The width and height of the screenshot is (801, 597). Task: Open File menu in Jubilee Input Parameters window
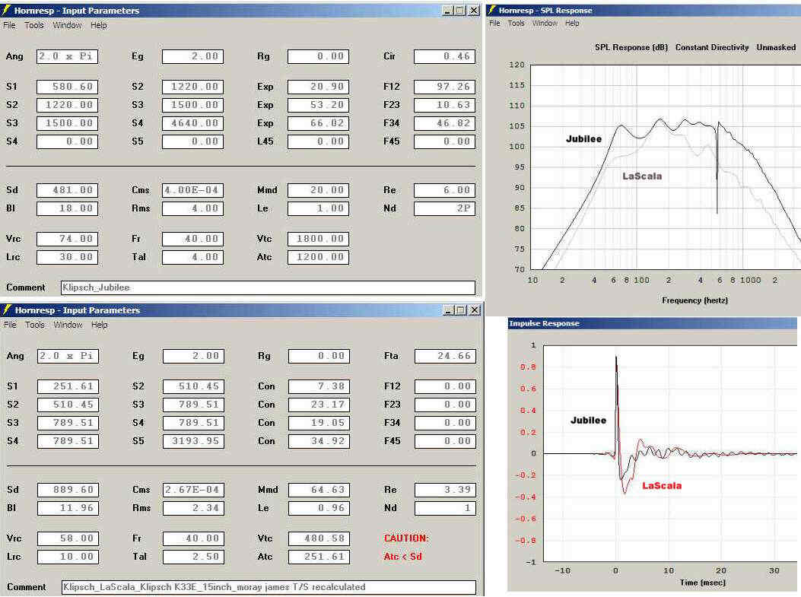[x=9, y=25]
